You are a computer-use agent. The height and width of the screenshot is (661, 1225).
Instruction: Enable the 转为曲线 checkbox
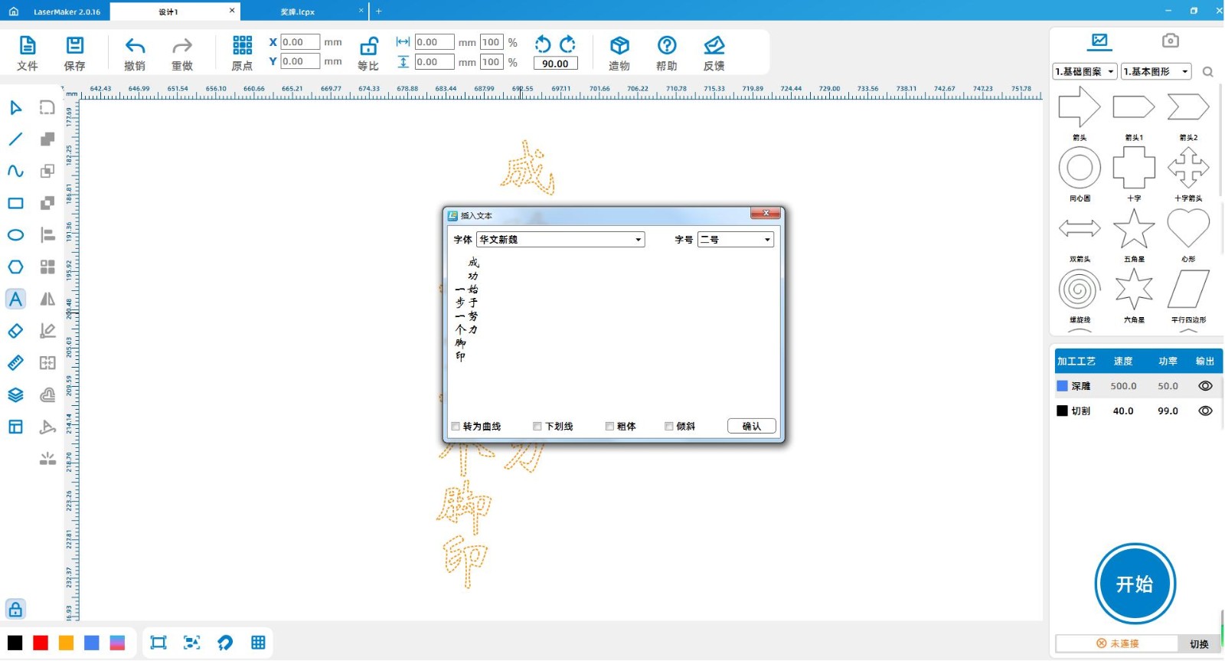point(456,427)
